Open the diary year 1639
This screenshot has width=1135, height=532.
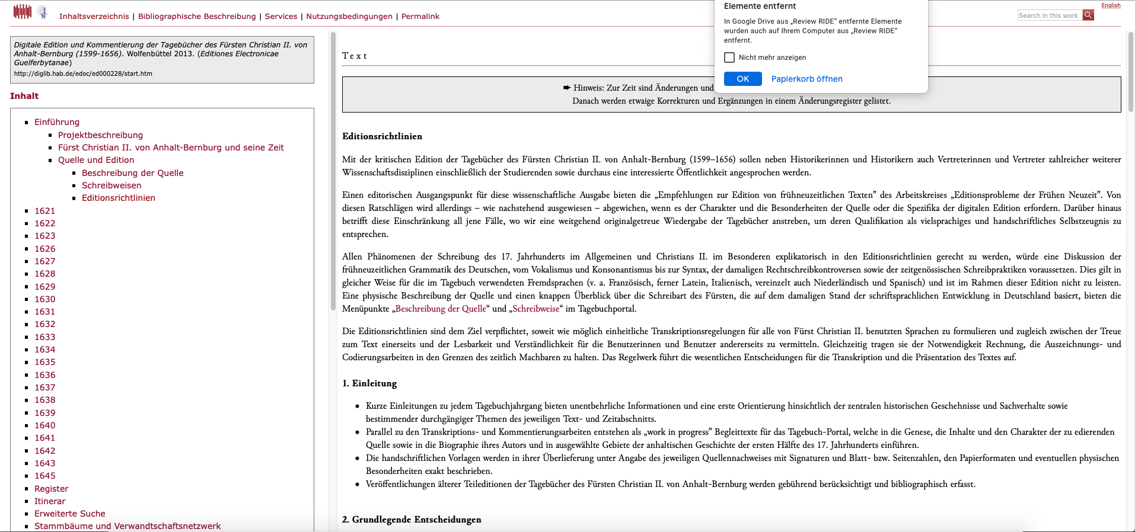pyautogui.click(x=44, y=413)
